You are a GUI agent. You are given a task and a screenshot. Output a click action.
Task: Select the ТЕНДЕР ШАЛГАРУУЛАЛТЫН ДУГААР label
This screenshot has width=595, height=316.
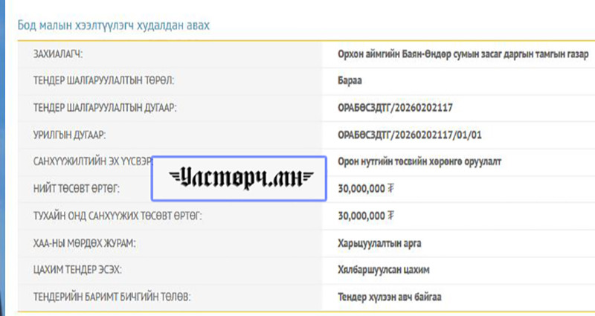coord(105,108)
